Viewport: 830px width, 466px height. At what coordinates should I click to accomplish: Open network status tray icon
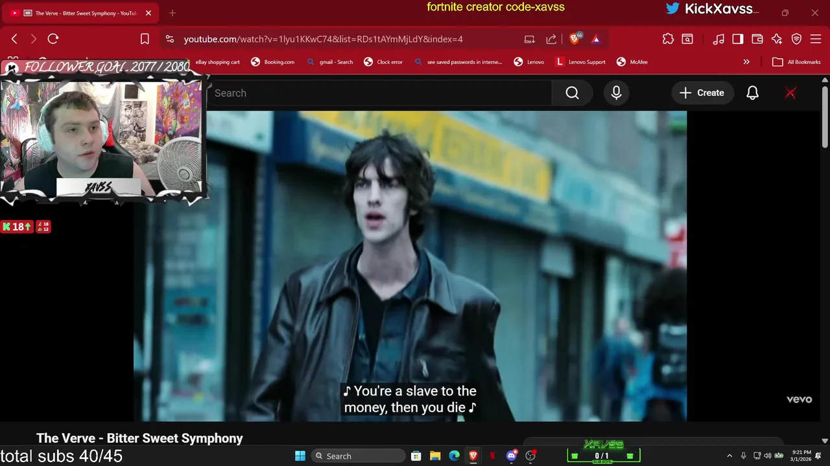(x=757, y=456)
